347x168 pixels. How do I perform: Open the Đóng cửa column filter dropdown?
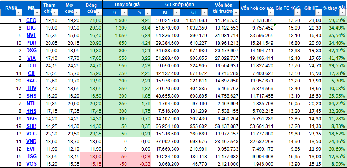click(x=99, y=12)
